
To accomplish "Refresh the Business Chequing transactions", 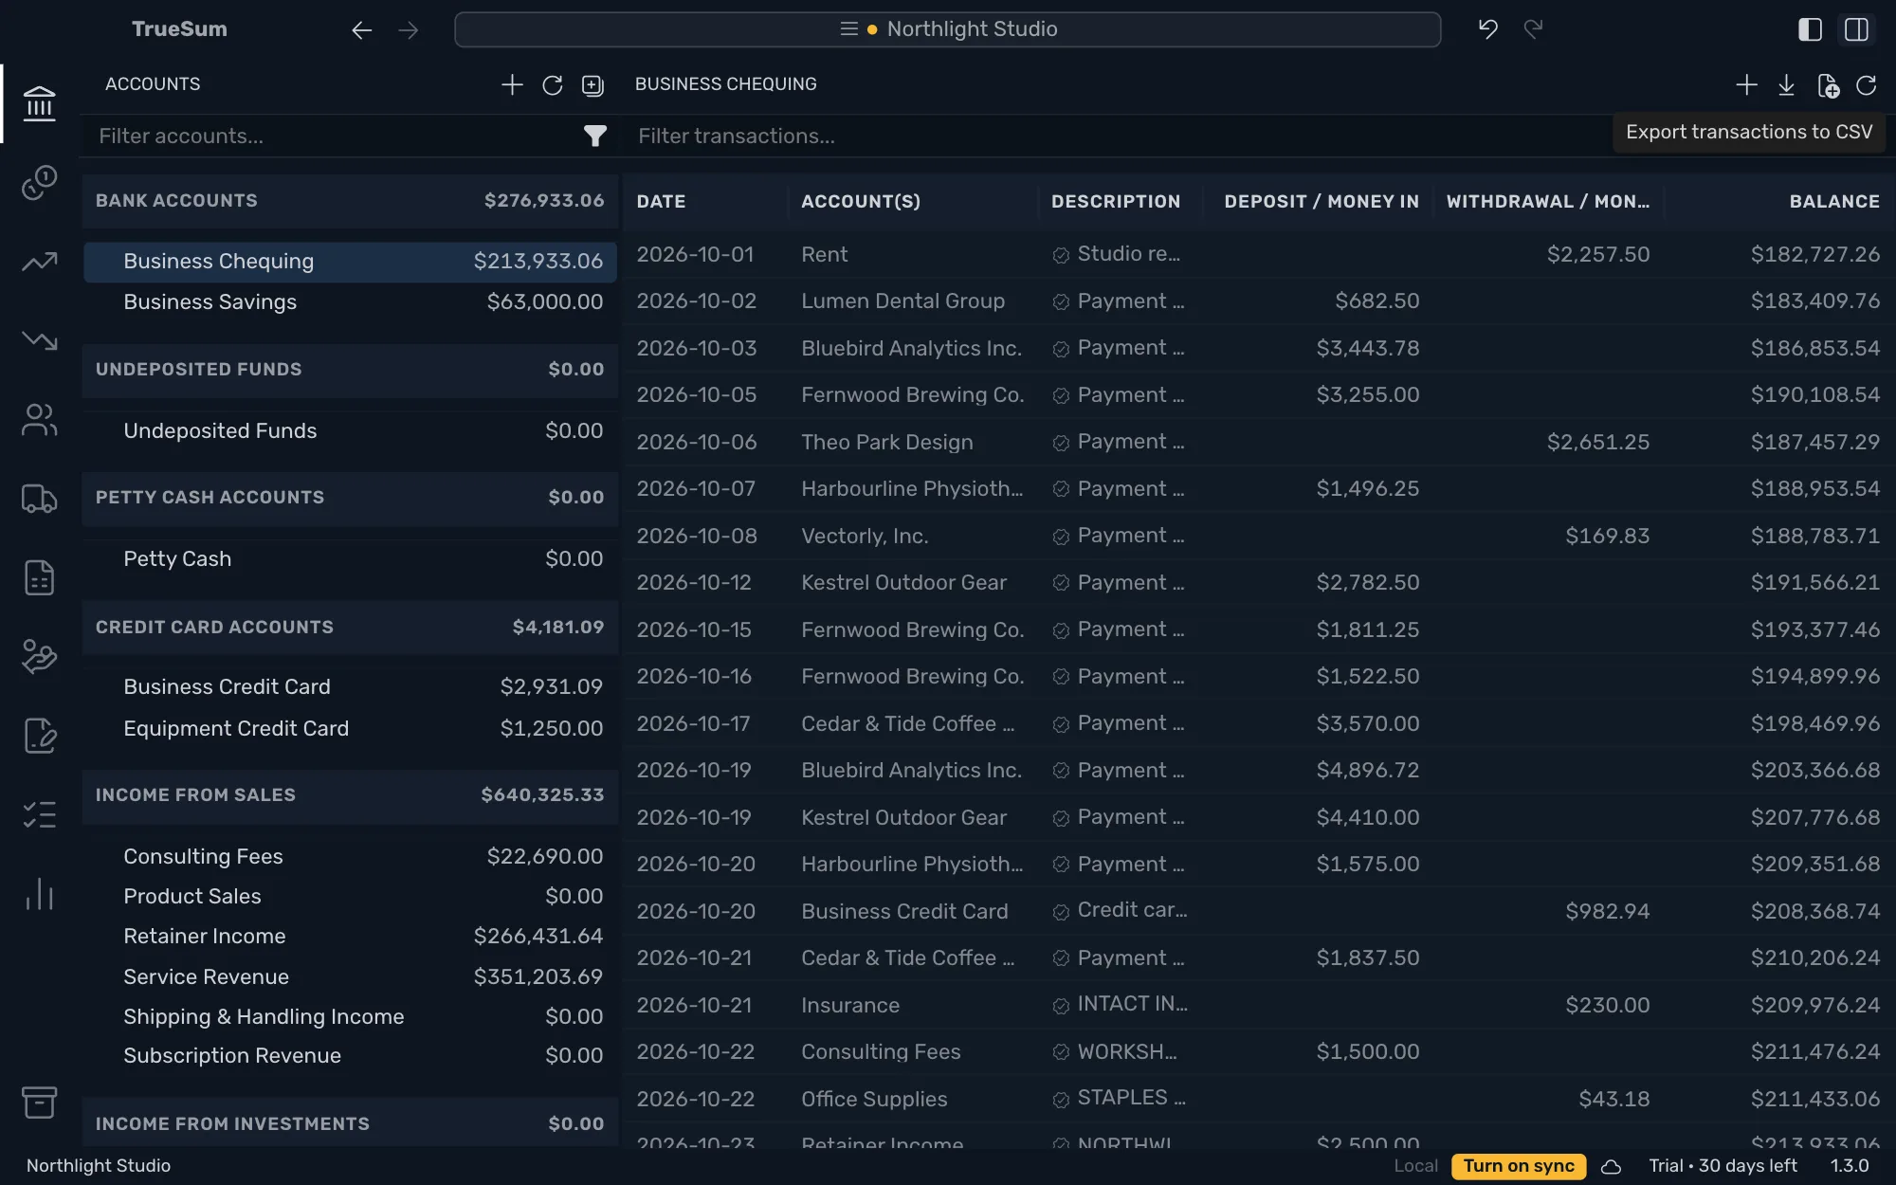I will tap(1867, 85).
